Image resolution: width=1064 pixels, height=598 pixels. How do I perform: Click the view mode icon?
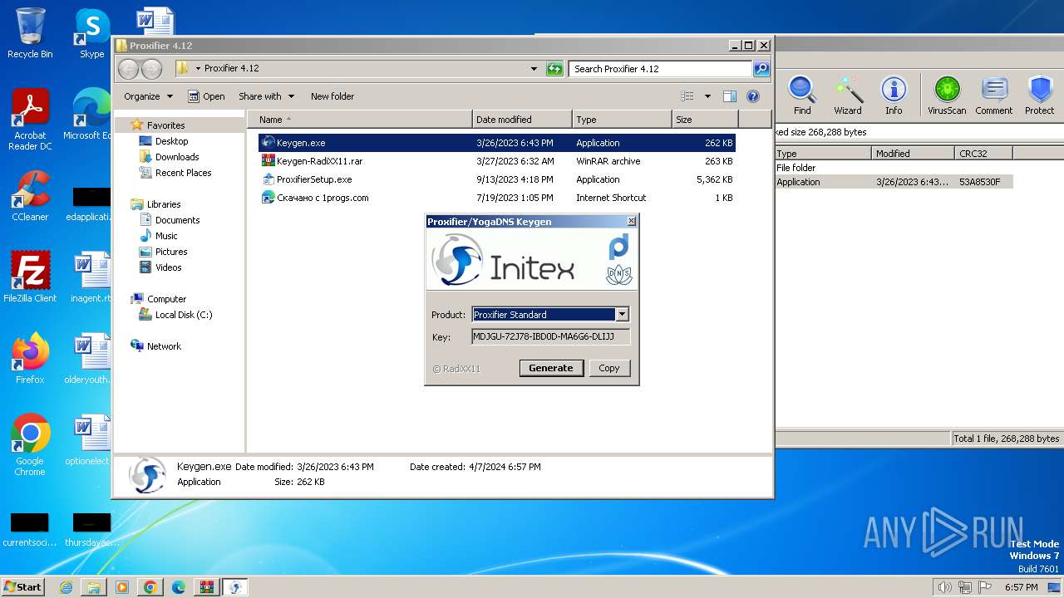687,96
